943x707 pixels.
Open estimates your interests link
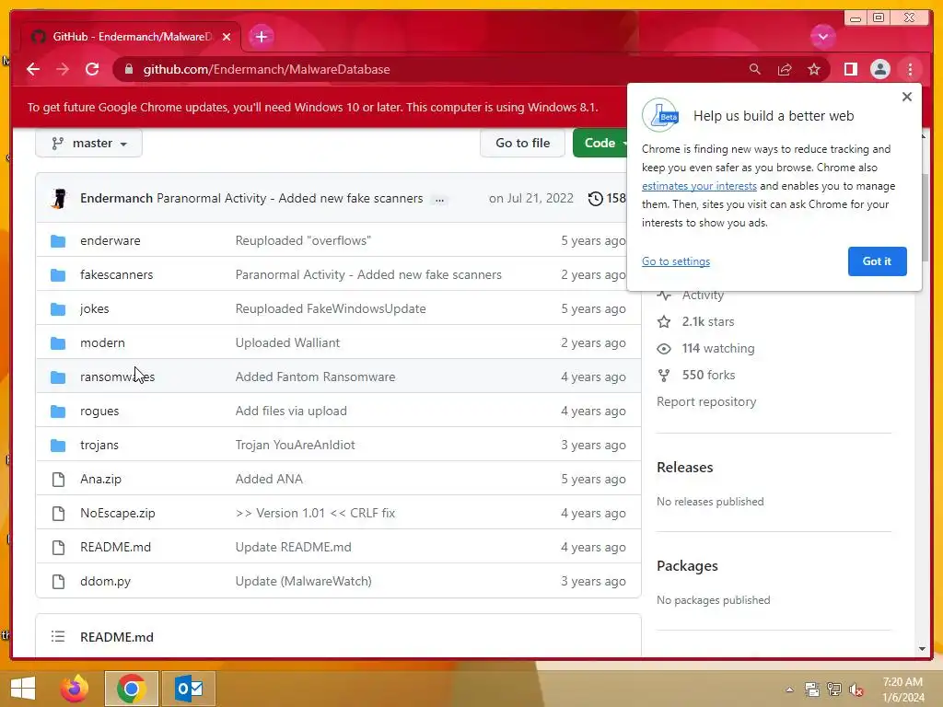[699, 186]
